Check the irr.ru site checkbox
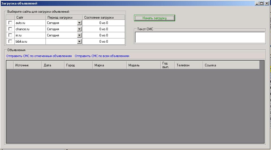Image resolution: width=271 pixels, height=150 pixels. [10, 35]
